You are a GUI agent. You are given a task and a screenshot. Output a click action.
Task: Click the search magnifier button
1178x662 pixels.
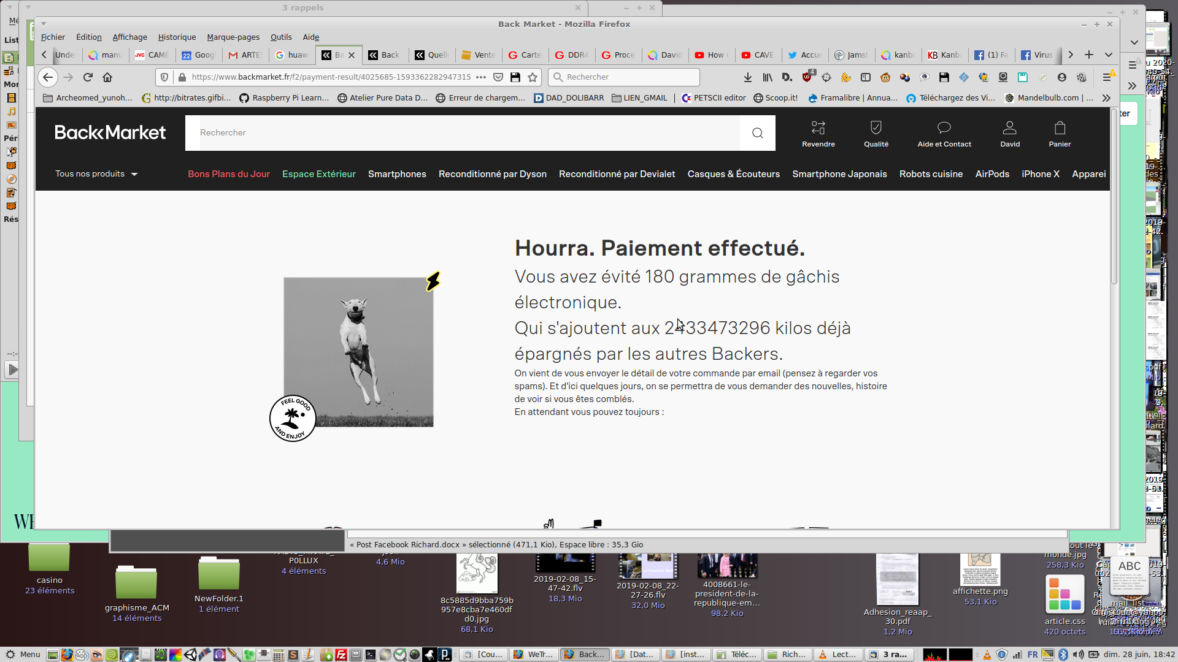(x=757, y=133)
